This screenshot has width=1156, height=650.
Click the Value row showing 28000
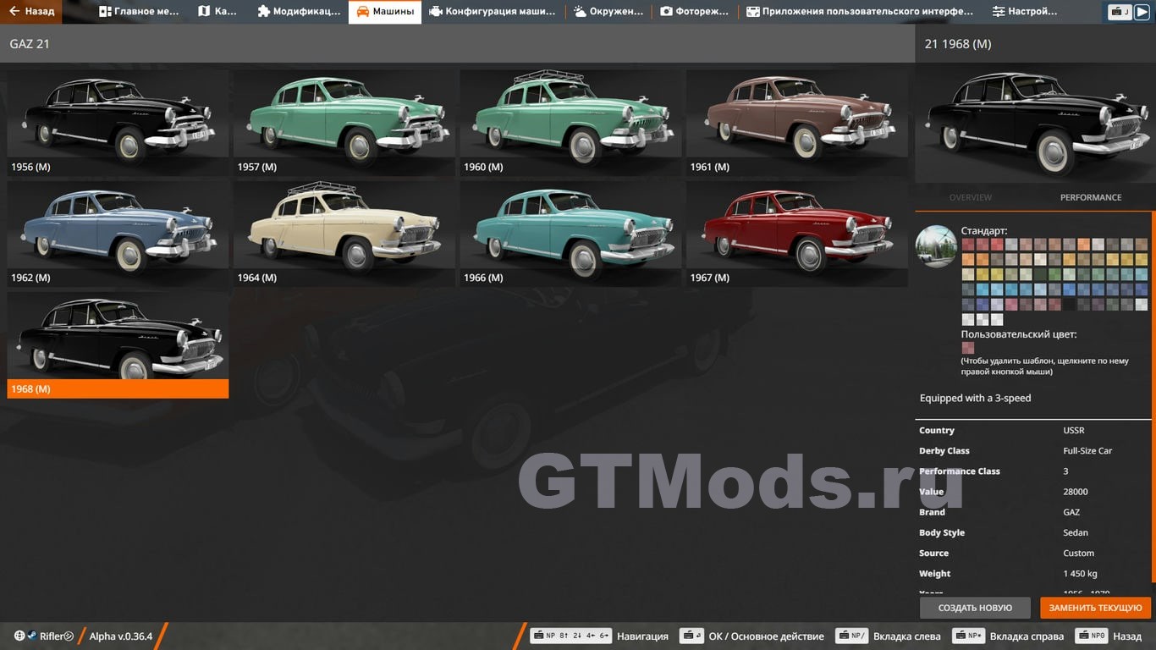(x=1034, y=492)
